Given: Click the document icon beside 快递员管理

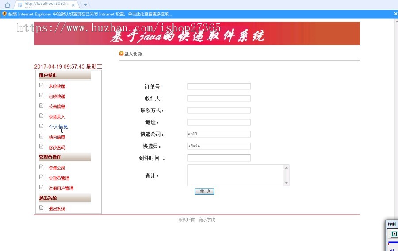Looking at the screenshot, I should pyautogui.click(x=42, y=177).
